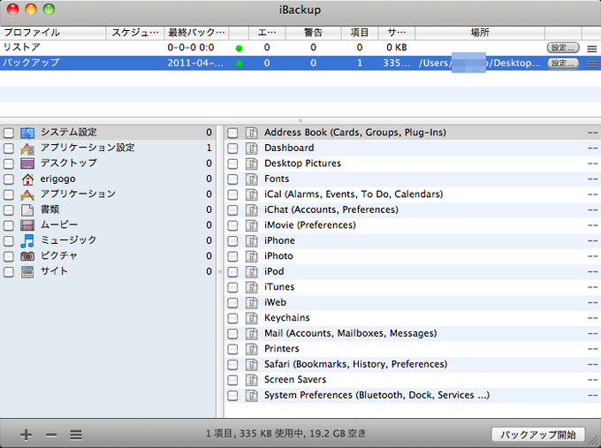Check the アプリケーション設定 checkbox

pos(9,148)
